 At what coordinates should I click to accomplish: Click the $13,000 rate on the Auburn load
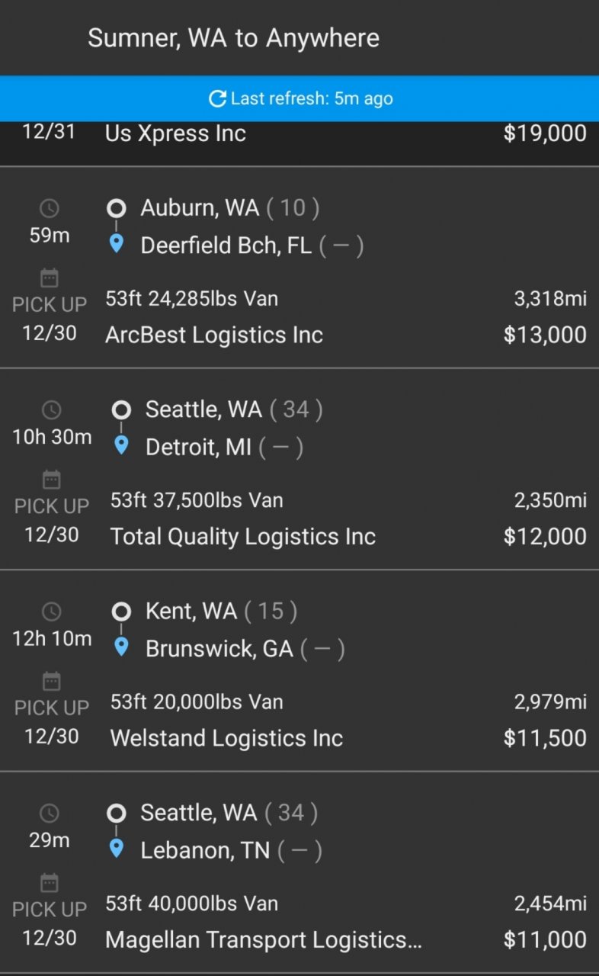tap(545, 335)
